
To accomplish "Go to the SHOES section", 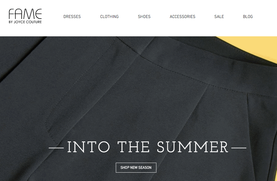I will pyautogui.click(x=144, y=17).
